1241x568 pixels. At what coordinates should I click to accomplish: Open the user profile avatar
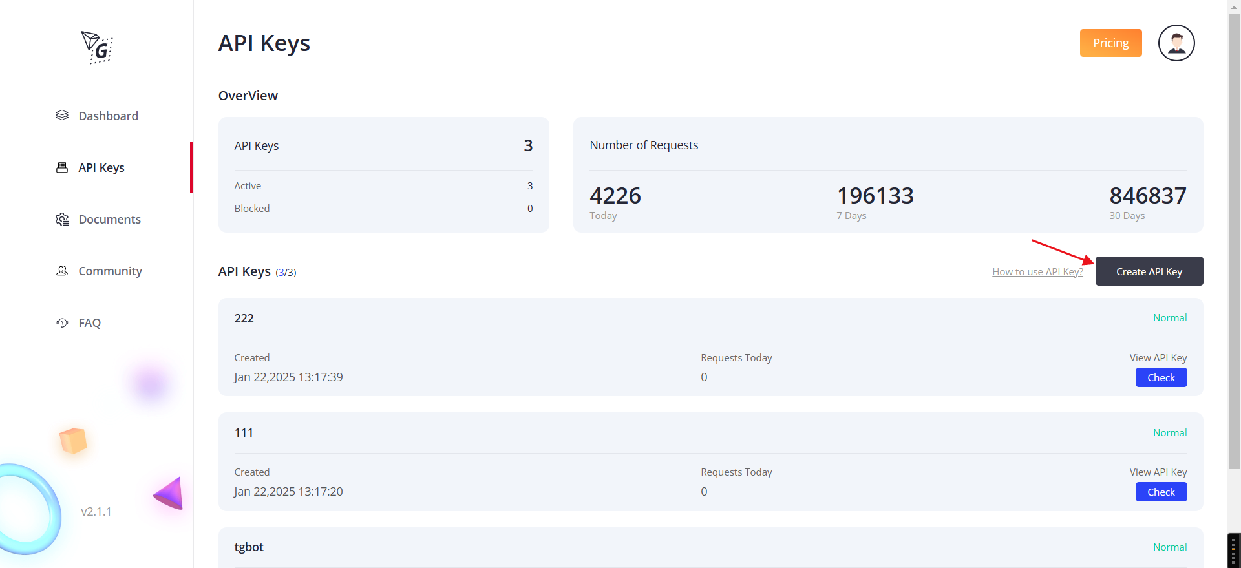coord(1176,43)
